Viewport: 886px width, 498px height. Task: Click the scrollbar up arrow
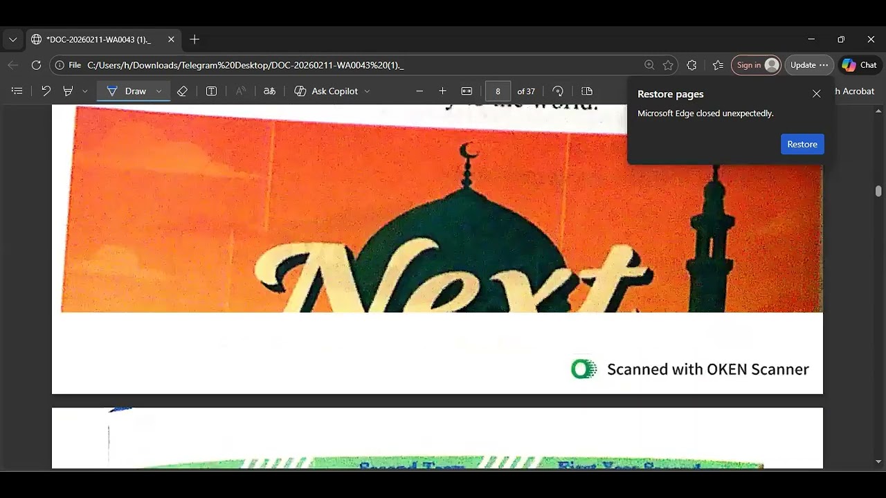(x=878, y=111)
